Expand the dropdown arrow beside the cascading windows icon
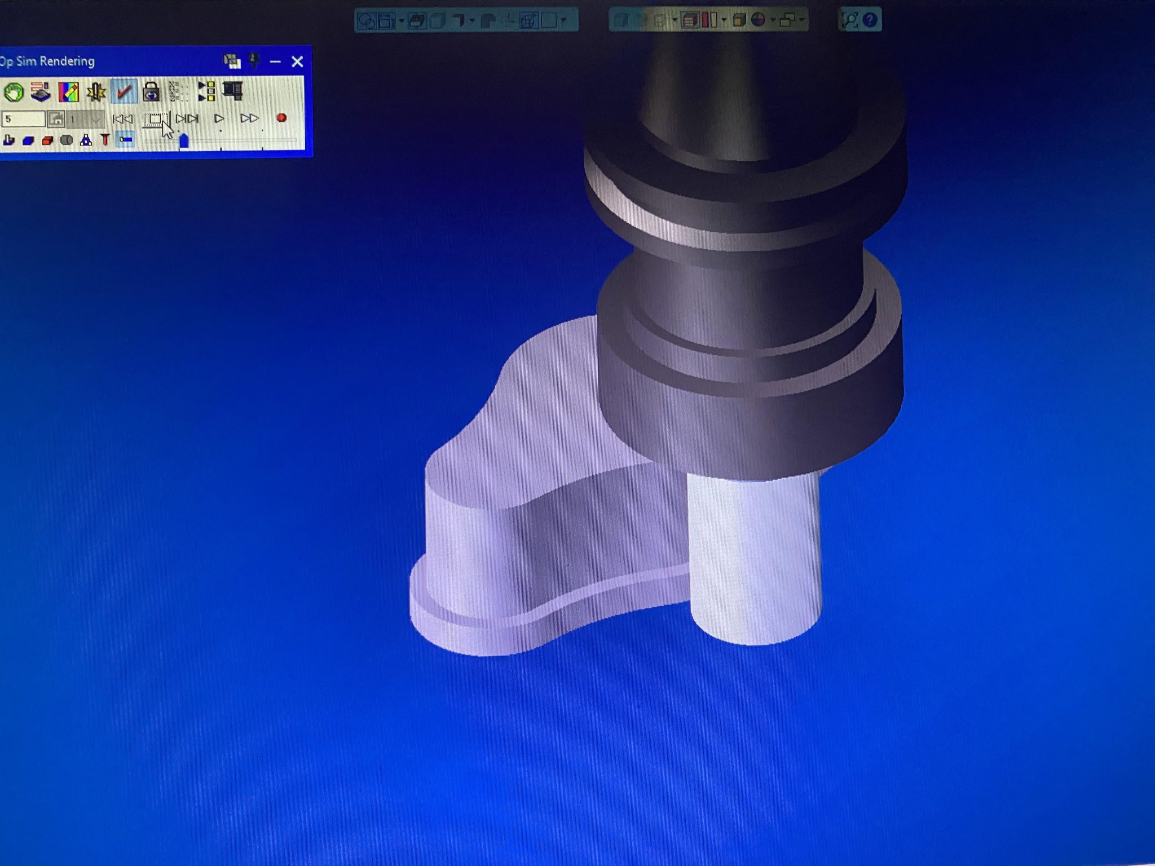This screenshot has width=1155, height=866. (x=801, y=21)
